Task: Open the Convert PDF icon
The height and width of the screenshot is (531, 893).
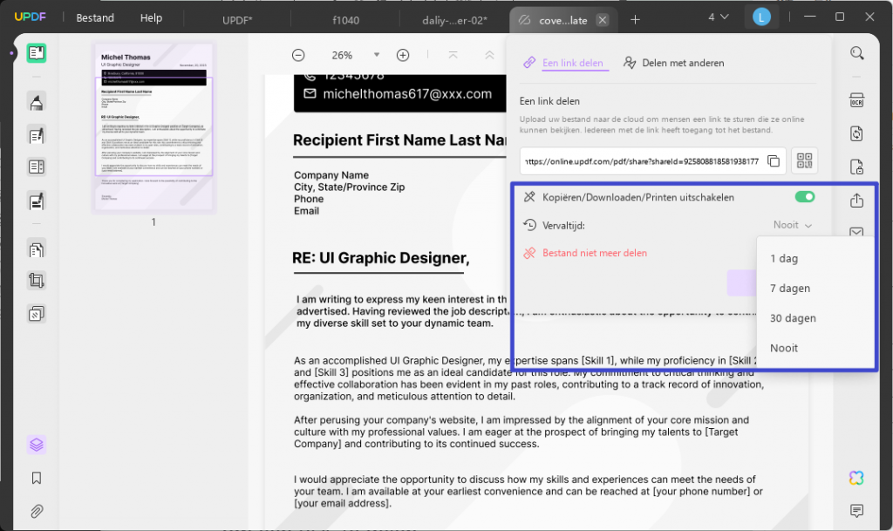Action: (856, 133)
